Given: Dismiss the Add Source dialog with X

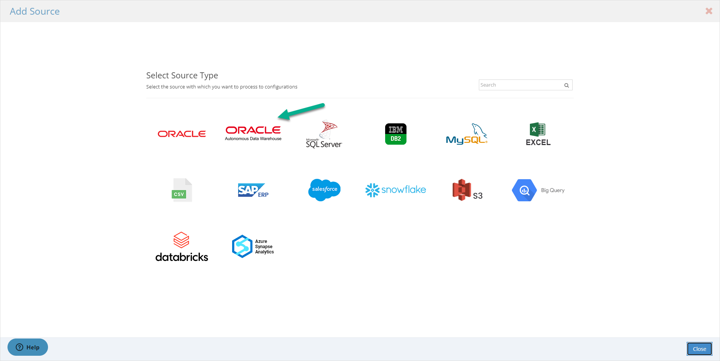Looking at the screenshot, I should tap(709, 11).
